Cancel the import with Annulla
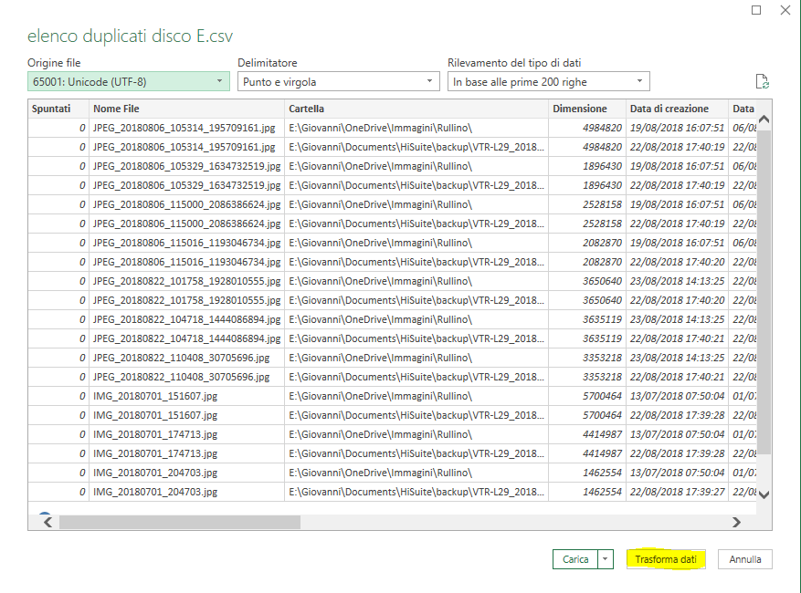Viewport: 801px width, 593px height. click(744, 559)
